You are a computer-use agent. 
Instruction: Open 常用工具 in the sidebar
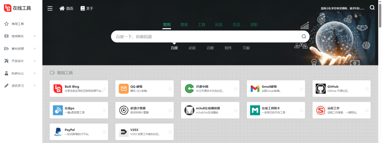point(18,24)
